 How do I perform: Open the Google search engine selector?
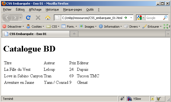pyautogui.click(x=141, y=18)
